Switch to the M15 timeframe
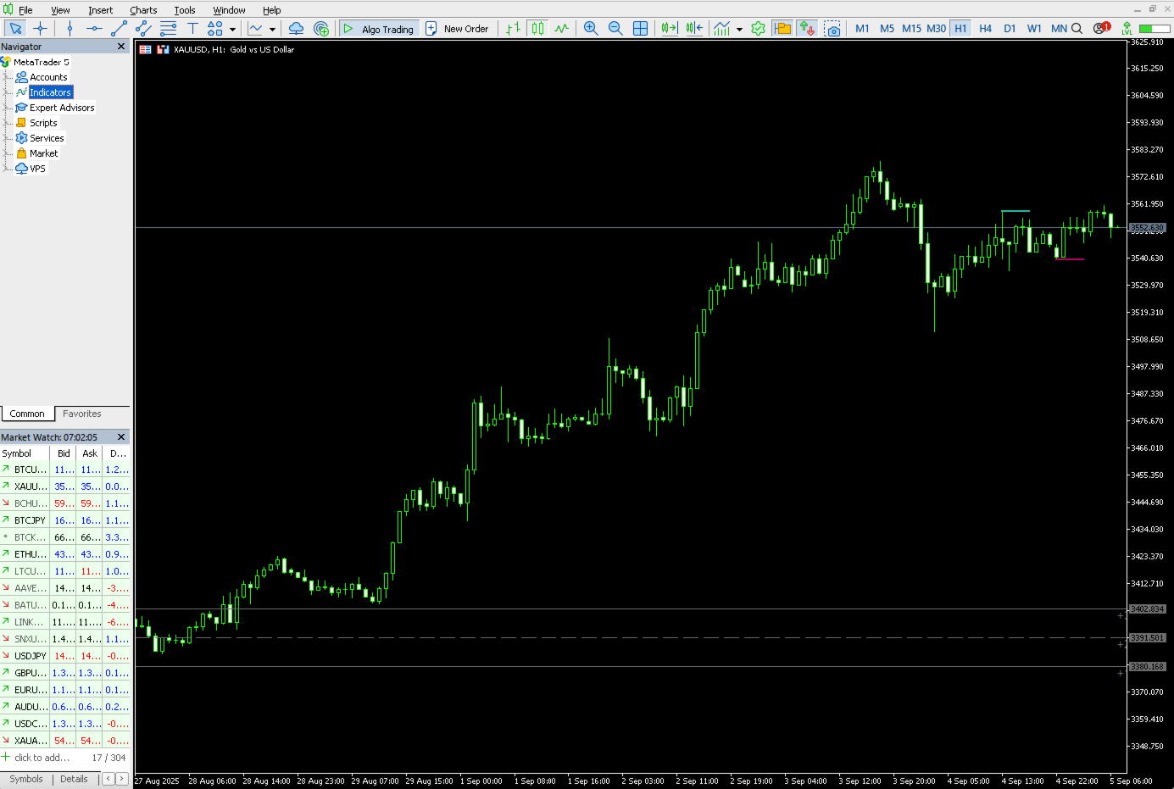 (911, 28)
